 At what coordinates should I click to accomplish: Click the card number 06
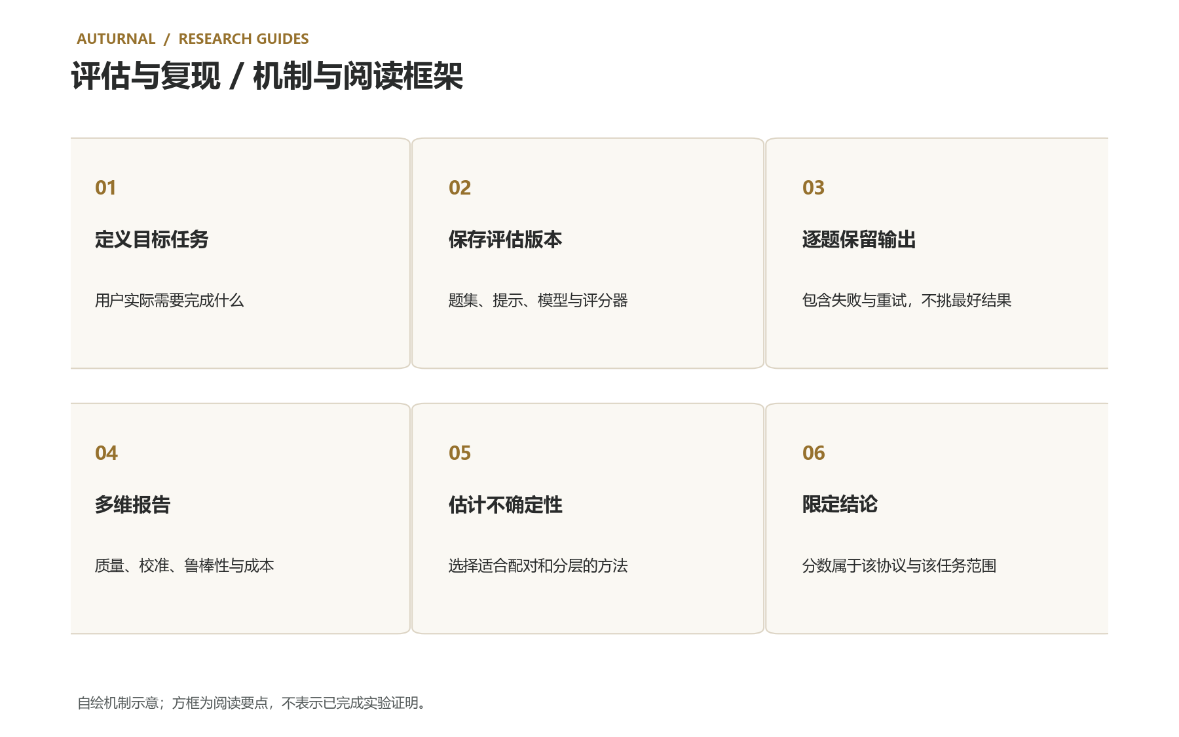pyautogui.click(x=814, y=453)
